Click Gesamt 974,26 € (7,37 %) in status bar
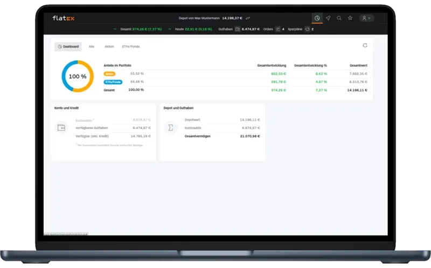This screenshot has width=431, height=268. (141, 29)
